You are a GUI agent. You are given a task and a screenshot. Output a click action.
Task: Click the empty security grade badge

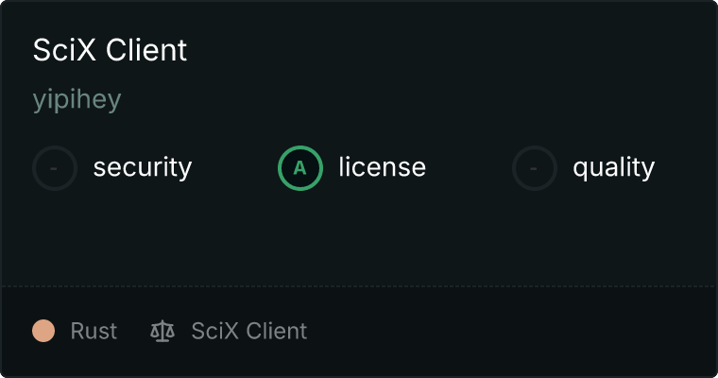[55, 168]
